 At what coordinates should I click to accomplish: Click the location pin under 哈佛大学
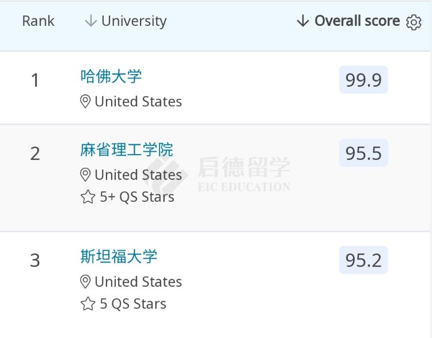85,102
